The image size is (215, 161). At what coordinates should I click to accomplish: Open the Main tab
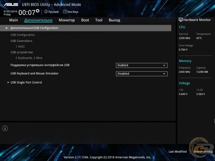[x=13, y=20]
